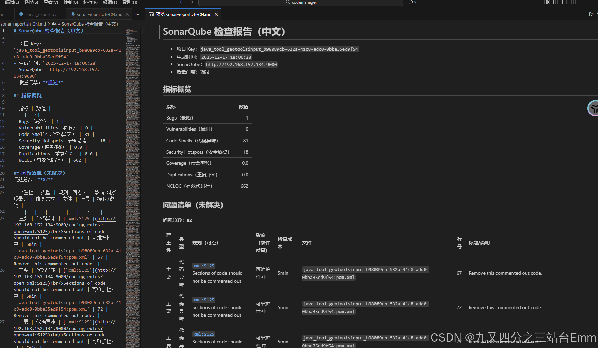Go back with the navigation left arrow
598x348 pixels.
(x=182, y=2)
